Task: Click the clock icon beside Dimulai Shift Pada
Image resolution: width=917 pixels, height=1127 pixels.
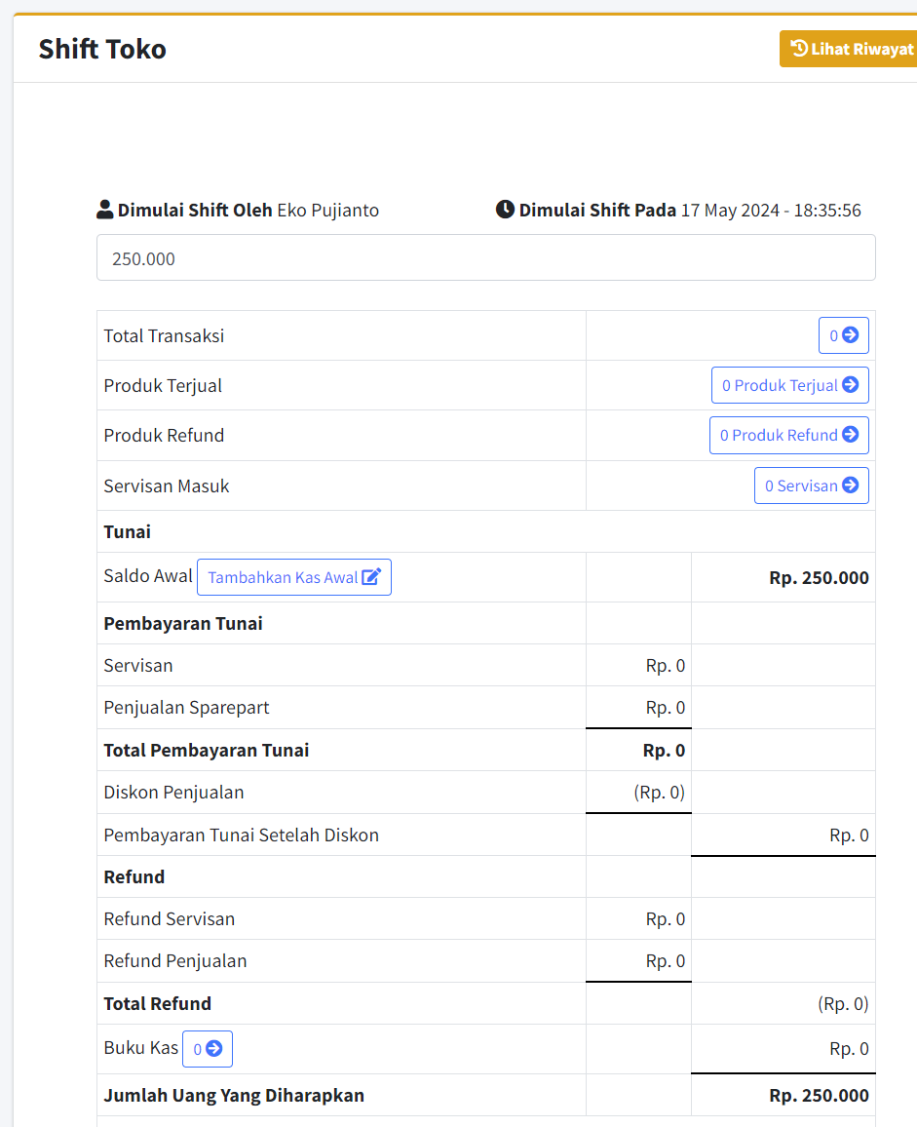Action: (505, 210)
